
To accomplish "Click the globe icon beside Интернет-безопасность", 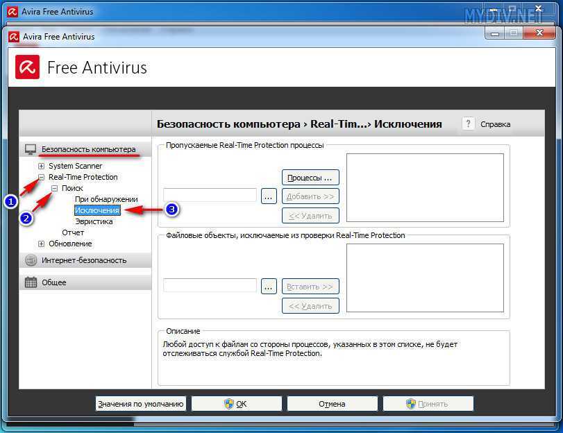I will point(31,260).
